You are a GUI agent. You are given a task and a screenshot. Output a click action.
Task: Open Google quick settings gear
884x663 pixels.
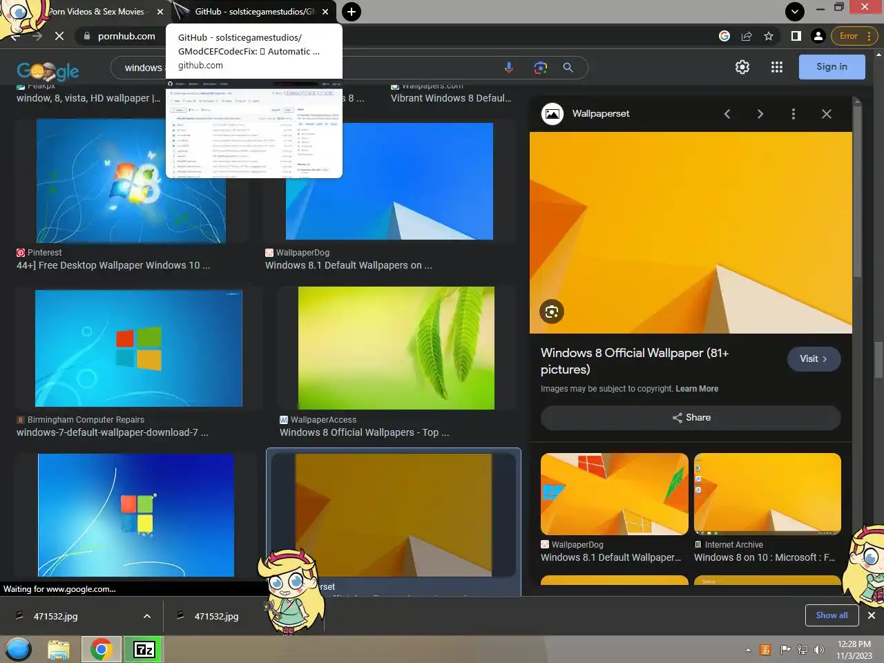pyautogui.click(x=742, y=67)
